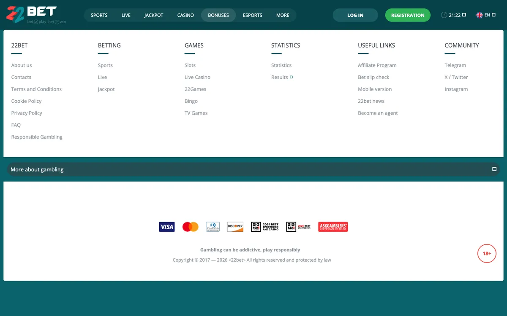Open the X / Twitter link
This screenshot has height=316, width=507.
tap(456, 77)
